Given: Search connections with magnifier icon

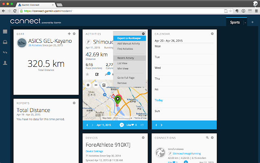Looking at the screenshot, I should (x=207, y=138).
